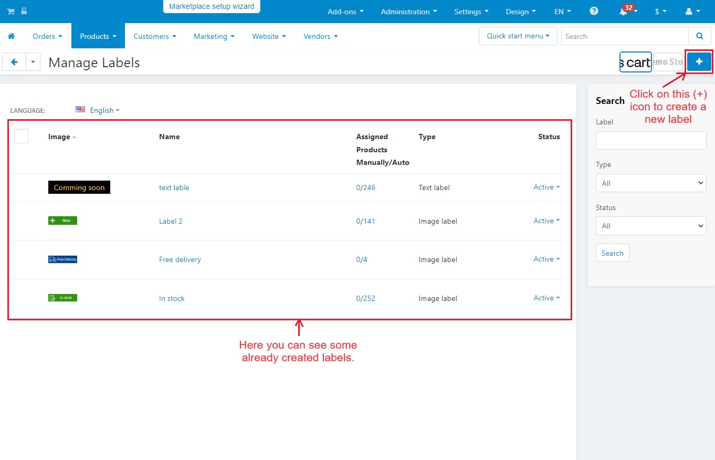
Task: Click the plus icon to create label
Action: (699, 62)
